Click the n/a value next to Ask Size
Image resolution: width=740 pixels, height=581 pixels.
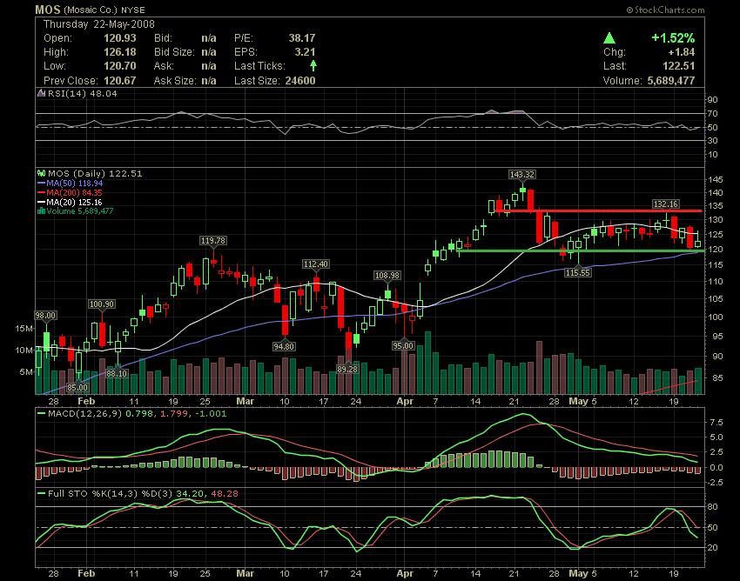tap(209, 81)
